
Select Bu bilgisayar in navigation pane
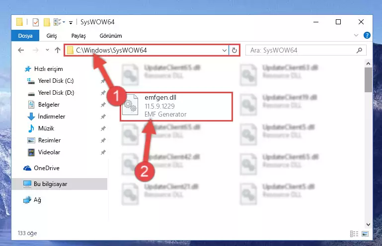point(59,184)
